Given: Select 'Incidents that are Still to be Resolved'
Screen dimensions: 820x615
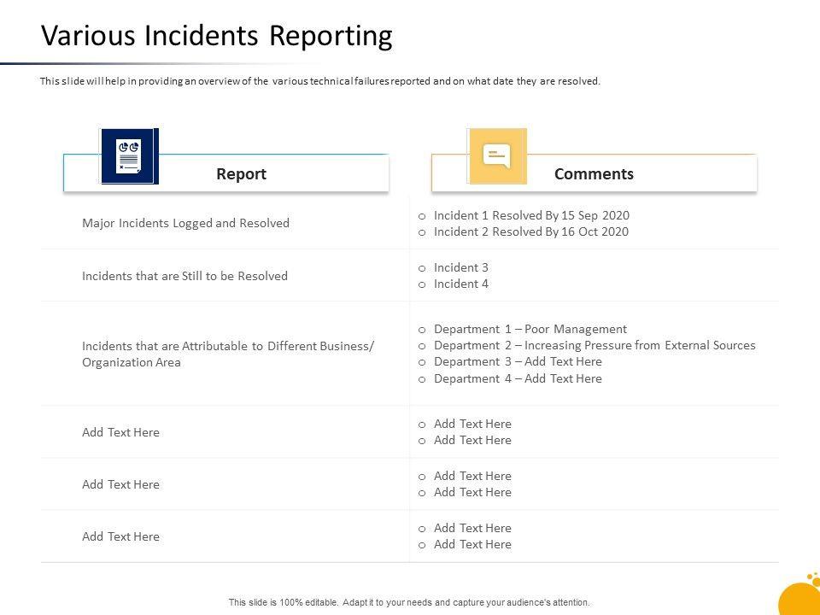Looking at the screenshot, I should tap(184, 276).
